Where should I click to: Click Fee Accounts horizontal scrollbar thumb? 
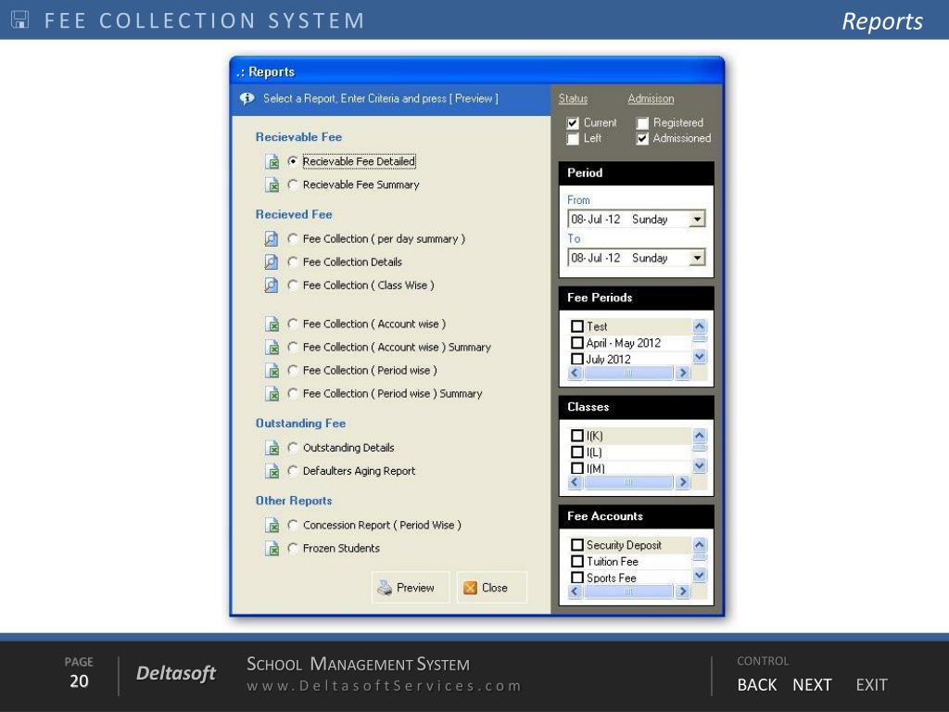pos(629,591)
